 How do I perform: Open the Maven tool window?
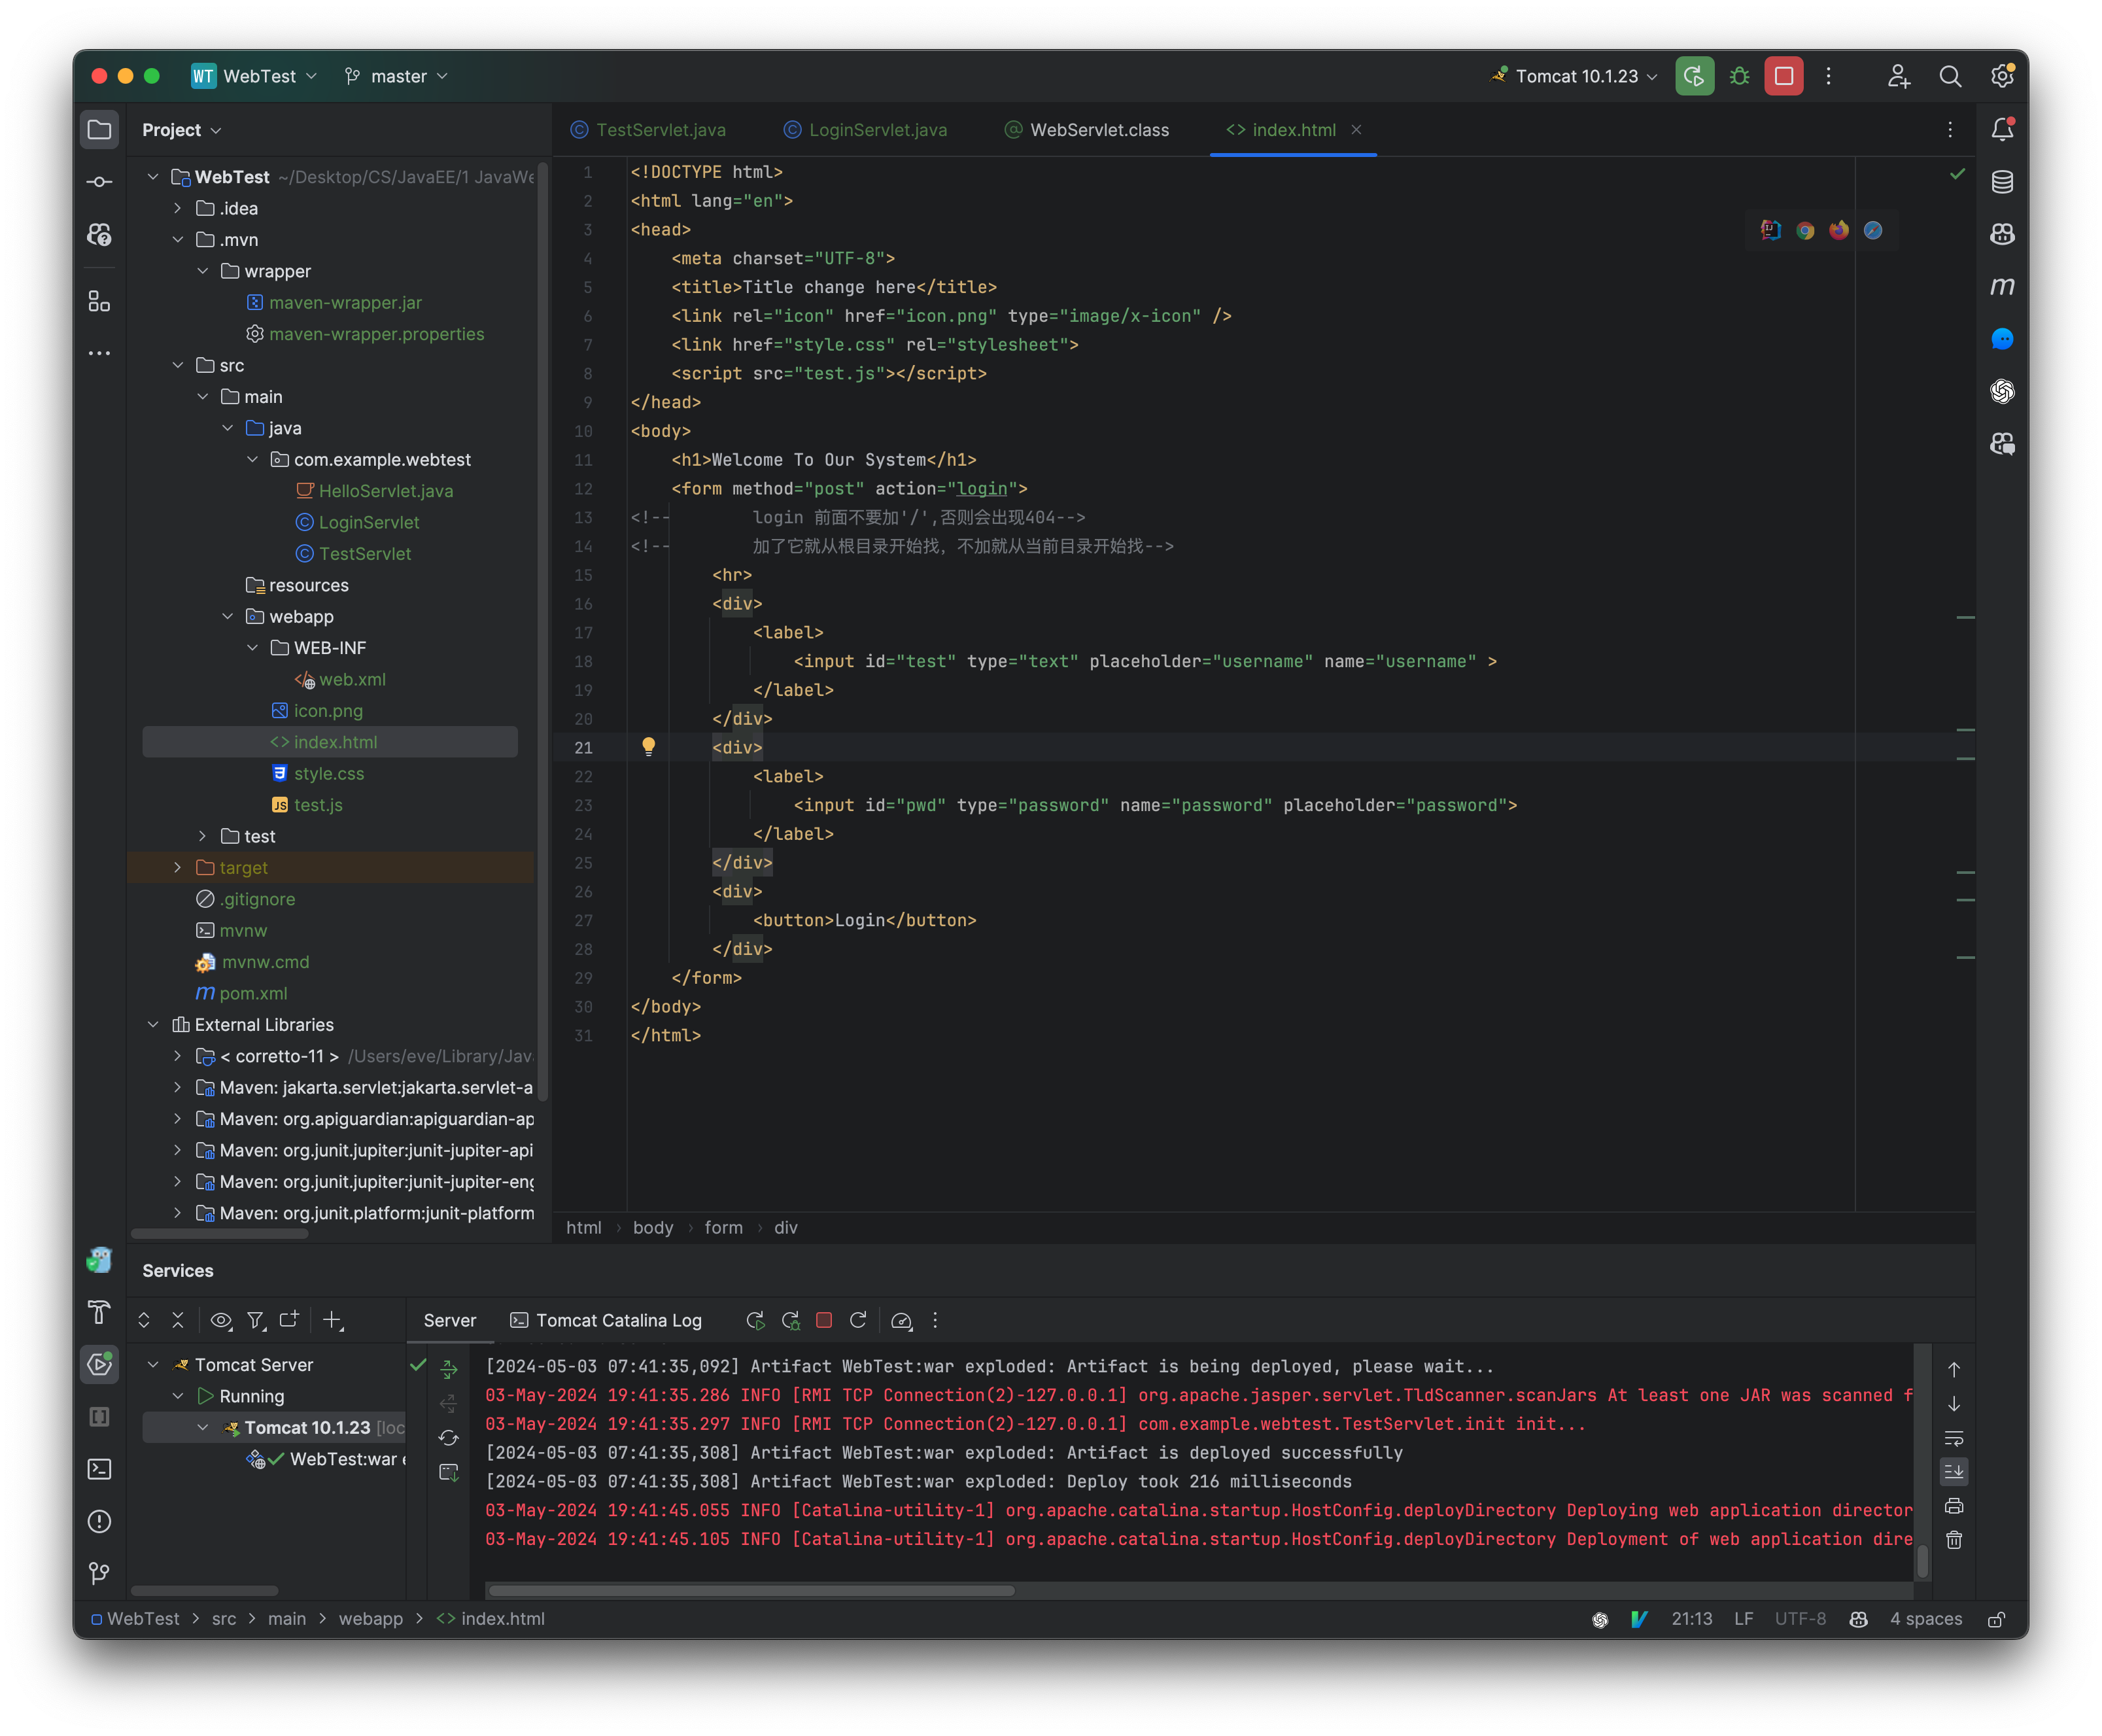coord(2002,286)
